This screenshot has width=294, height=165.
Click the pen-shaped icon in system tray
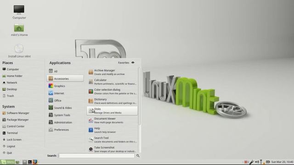point(251,162)
